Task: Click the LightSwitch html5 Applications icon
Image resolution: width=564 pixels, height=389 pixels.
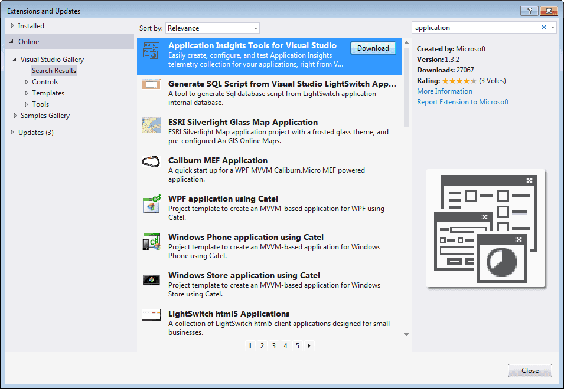Action: point(151,315)
